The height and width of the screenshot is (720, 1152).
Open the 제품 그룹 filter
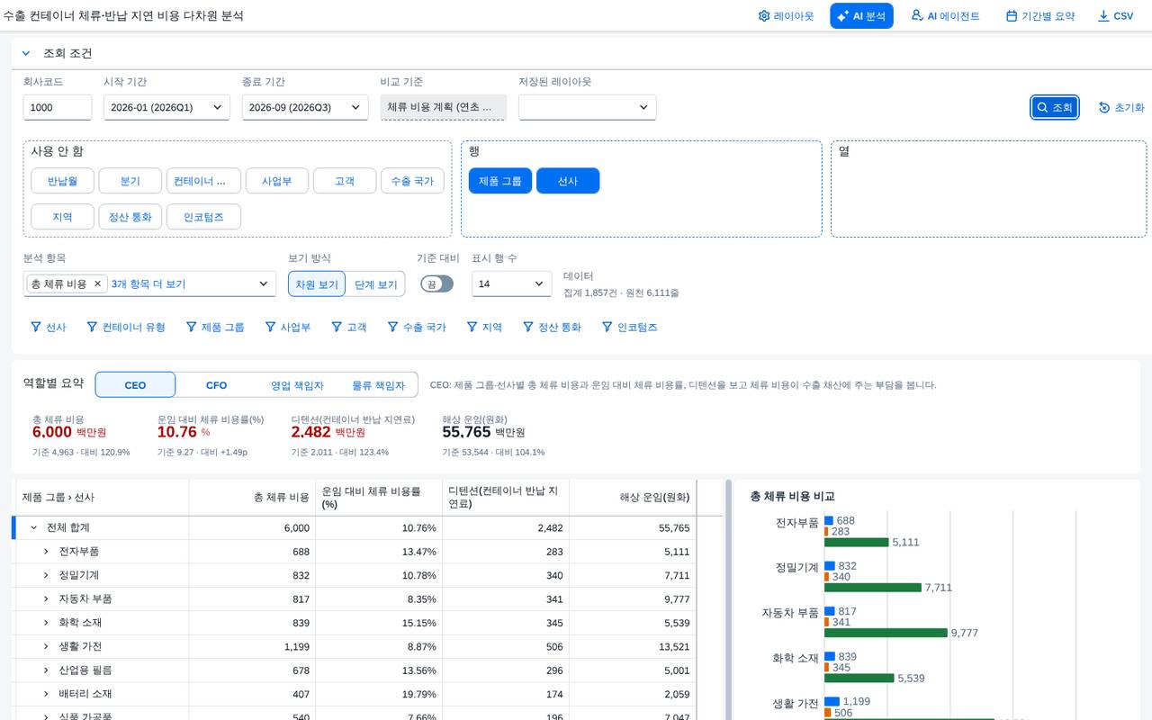pos(215,328)
